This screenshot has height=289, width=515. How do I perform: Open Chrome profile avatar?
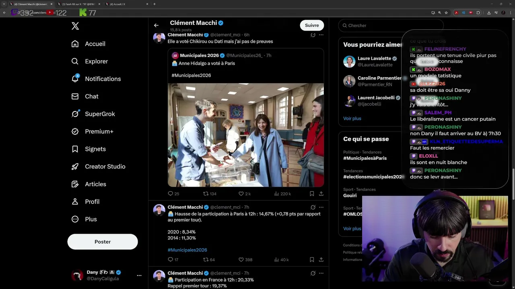503,13
